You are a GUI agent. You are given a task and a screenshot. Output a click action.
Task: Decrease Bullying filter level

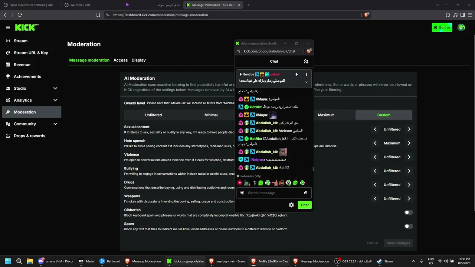[375, 171]
